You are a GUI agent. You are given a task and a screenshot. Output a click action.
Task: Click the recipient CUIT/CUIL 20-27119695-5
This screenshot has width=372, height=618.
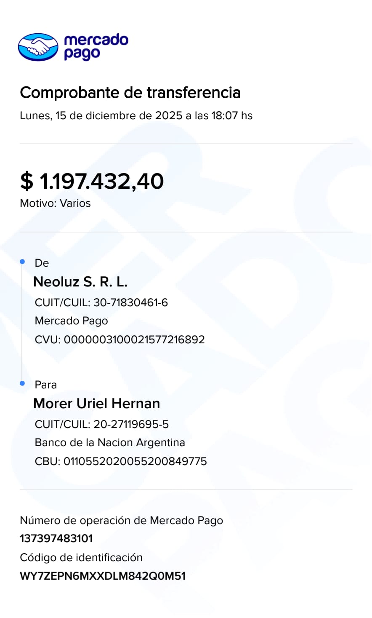(x=101, y=424)
